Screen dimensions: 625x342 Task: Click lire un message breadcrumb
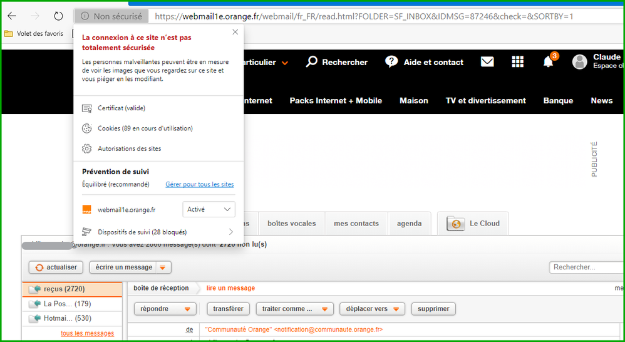tap(230, 288)
